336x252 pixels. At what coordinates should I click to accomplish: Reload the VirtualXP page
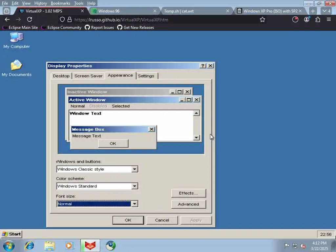[30, 19]
